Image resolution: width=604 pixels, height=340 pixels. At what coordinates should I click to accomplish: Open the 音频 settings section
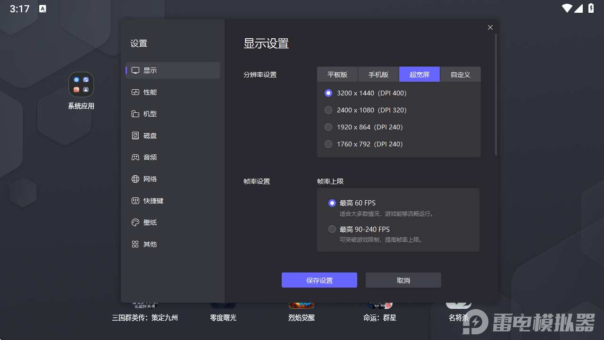click(x=149, y=157)
